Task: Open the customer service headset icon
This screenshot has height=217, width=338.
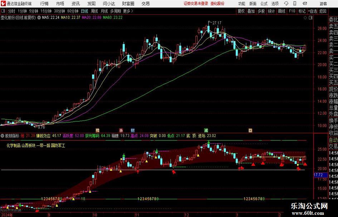Action: tap(286, 4)
